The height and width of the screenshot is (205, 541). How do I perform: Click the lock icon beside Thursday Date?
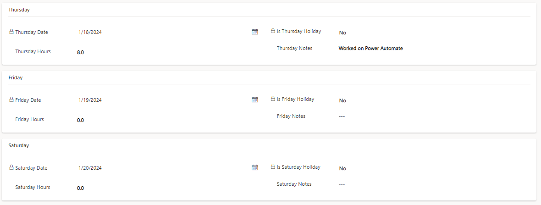click(x=11, y=32)
